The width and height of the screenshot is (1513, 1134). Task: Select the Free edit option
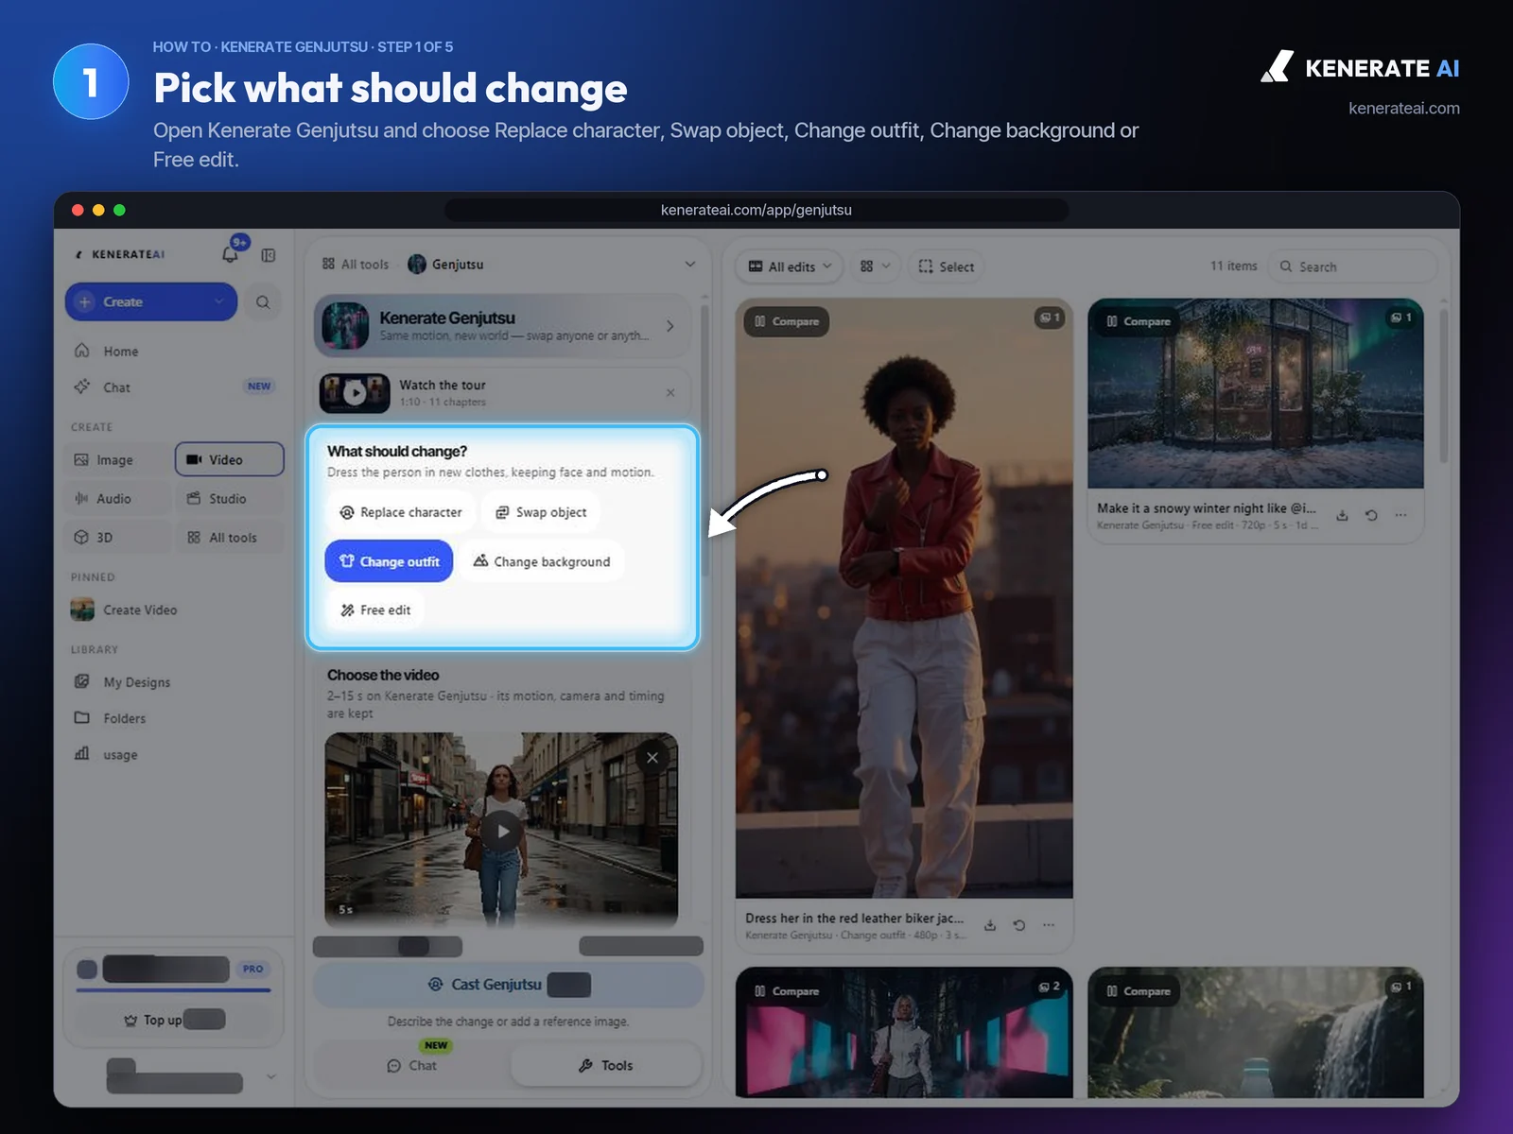[375, 610]
